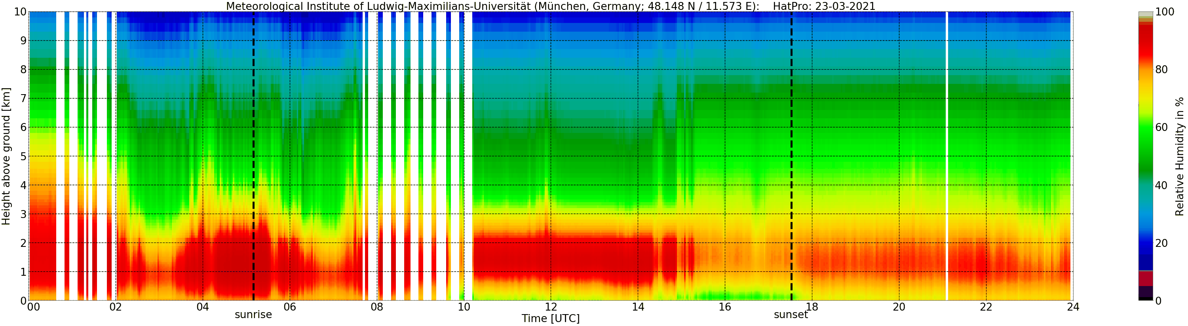Click the "10" tick on the time axis
Image resolution: width=1188 pixels, height=326 pixels.
point(464,307)
